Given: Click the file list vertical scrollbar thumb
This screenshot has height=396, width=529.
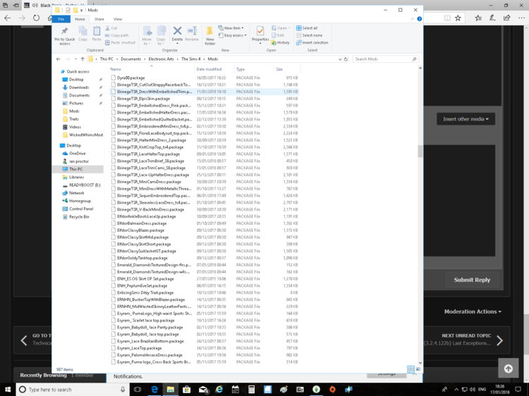Looking at the screenshot, I should (420, 151).
